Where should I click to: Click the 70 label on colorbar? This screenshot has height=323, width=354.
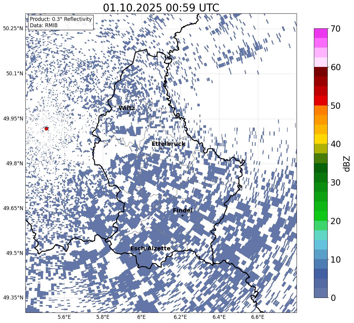(336, 29)
